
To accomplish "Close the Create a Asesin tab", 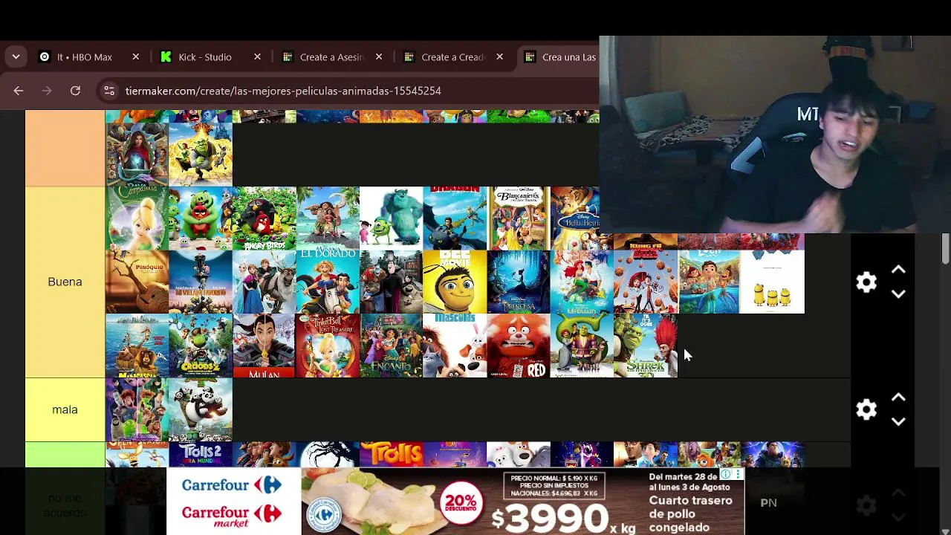I will 379,57.
